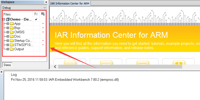The image size is (200, 100).
Task: Click the first yellow Information Center tile
Action: click(x=70, y=61)
